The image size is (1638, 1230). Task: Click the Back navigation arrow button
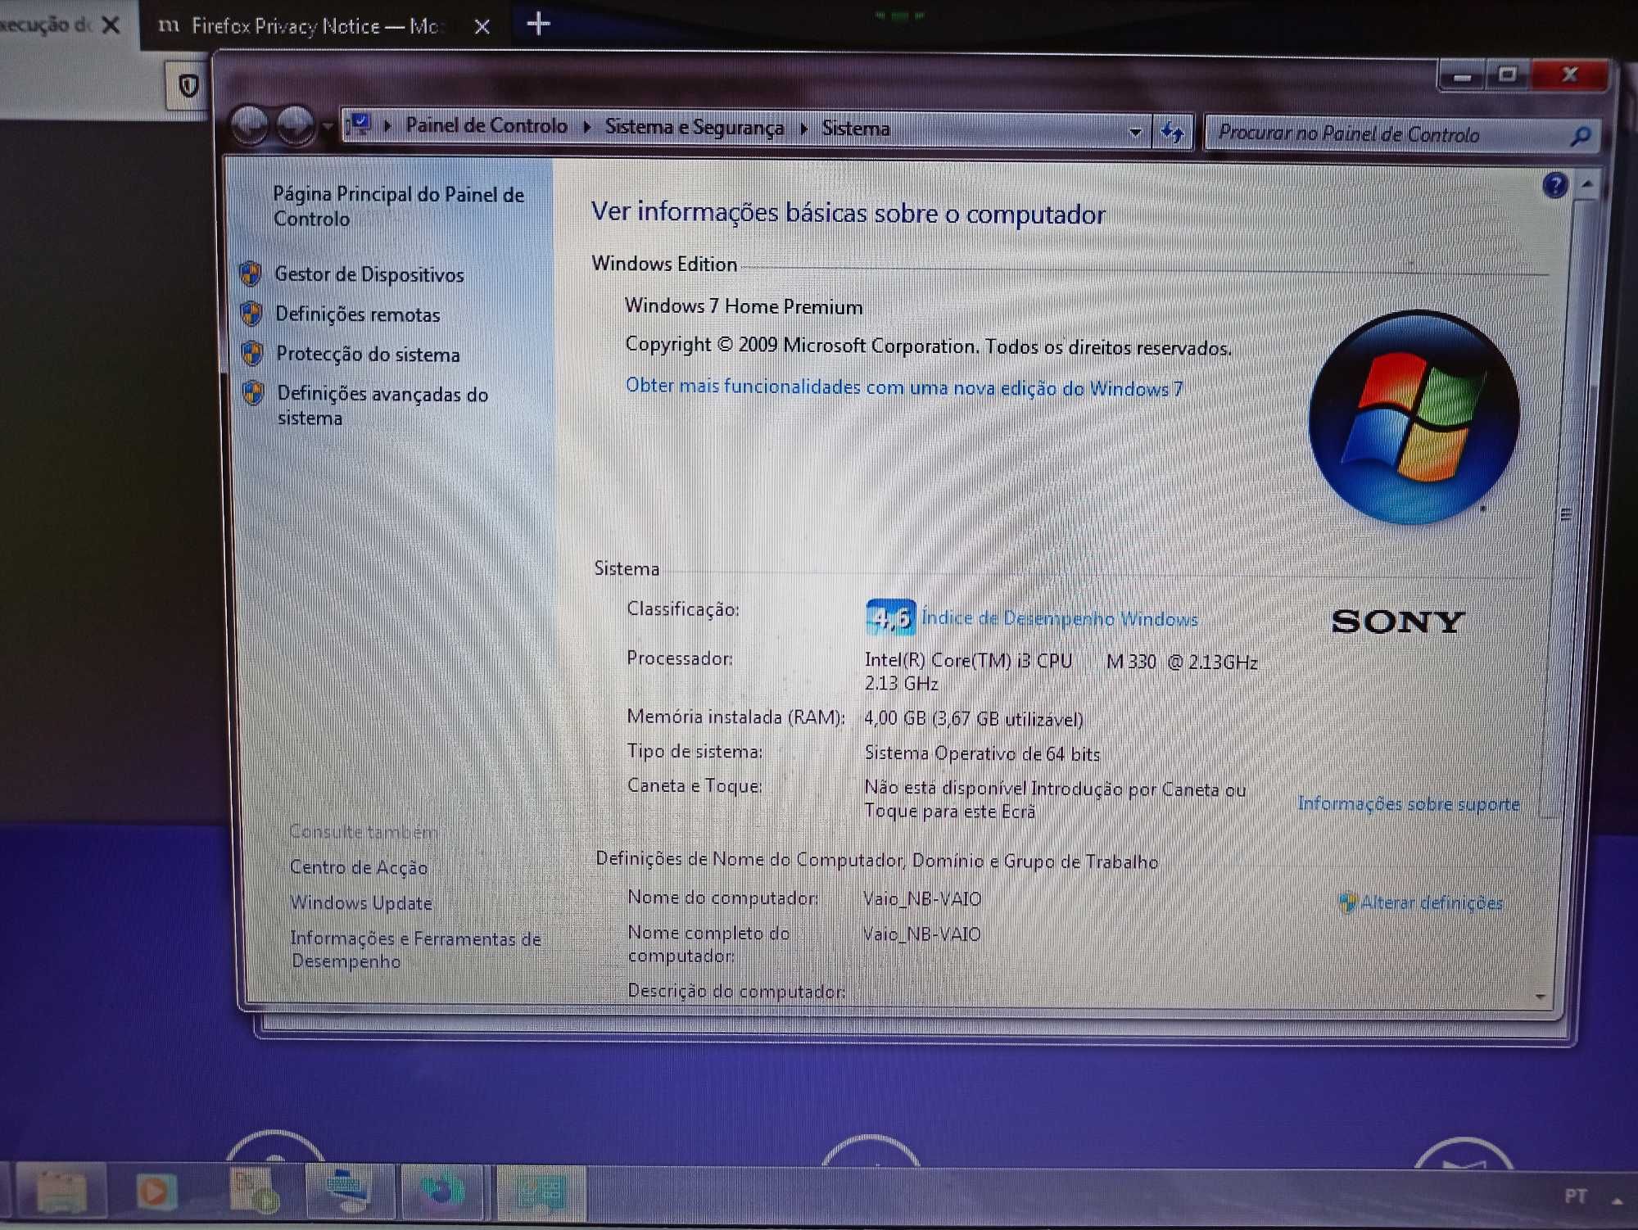pyautogui.click(x=250, y=124)
